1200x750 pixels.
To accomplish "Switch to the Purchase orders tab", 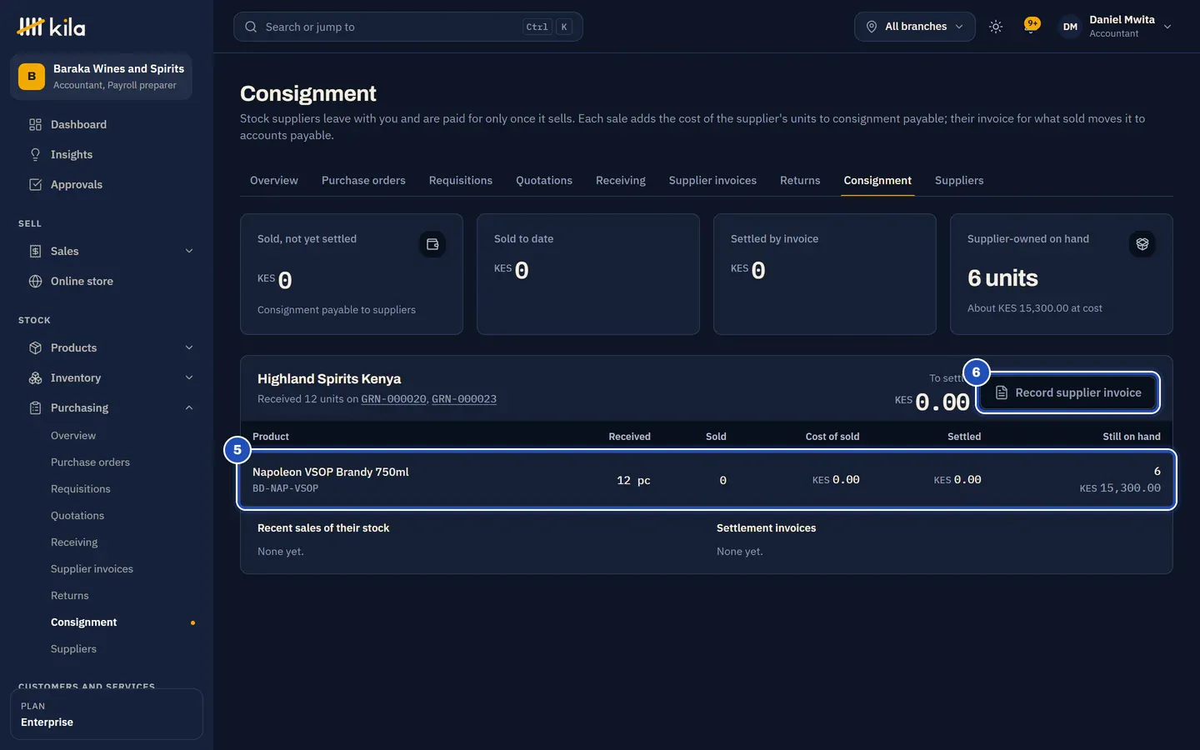I will coord(363,180).
